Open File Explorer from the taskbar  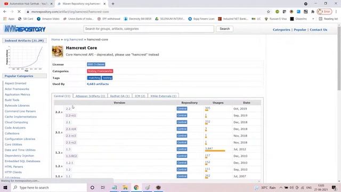pyautogui.click(x=125, y=187)
